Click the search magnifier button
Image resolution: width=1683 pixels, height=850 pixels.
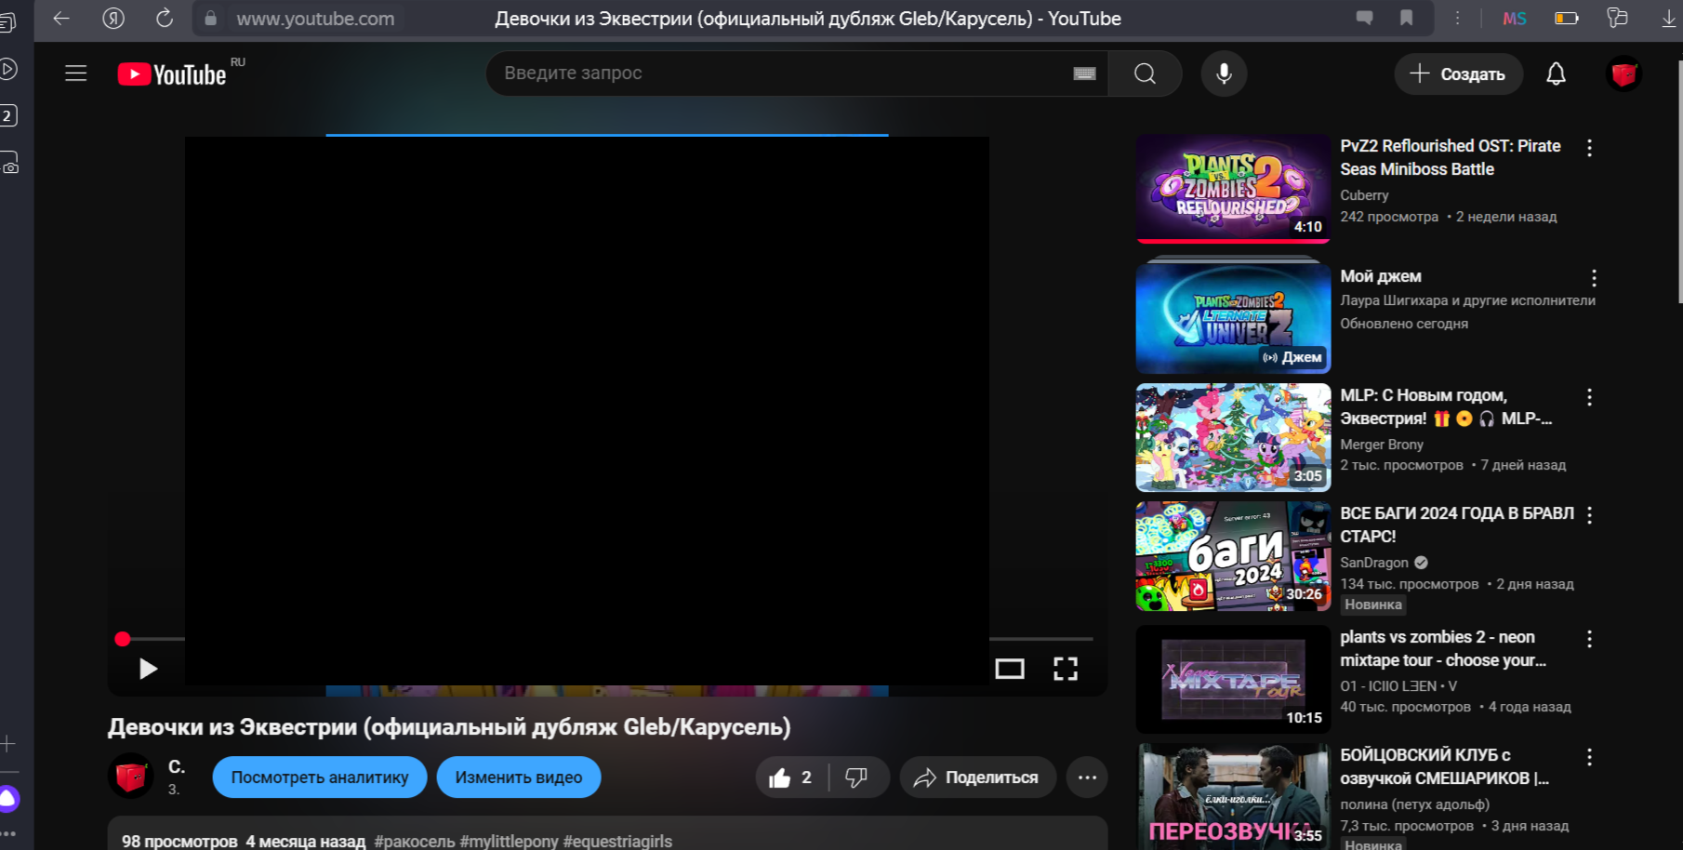point(1145,73)
